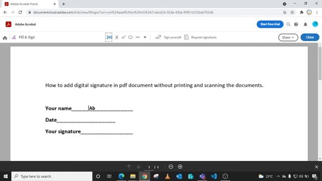Image resolution: width=322 pixels, height=181 pixels.
Task: Click the Type here to search box
Action: tap(52, 176)
